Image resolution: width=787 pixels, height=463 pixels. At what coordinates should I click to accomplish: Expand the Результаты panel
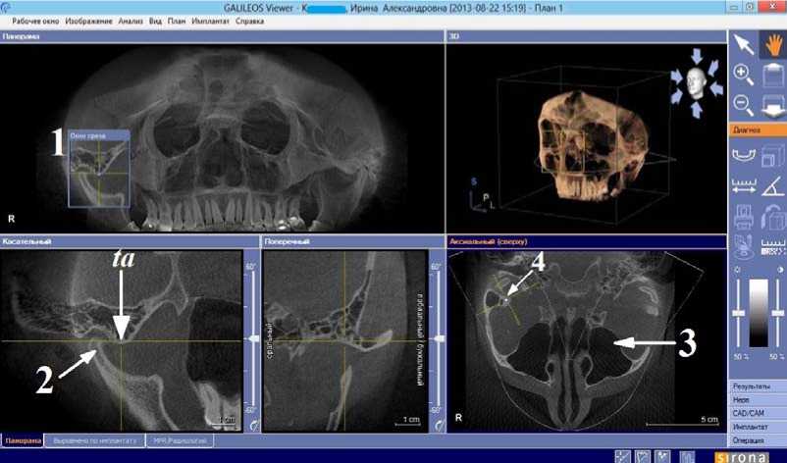coord(758,386)
